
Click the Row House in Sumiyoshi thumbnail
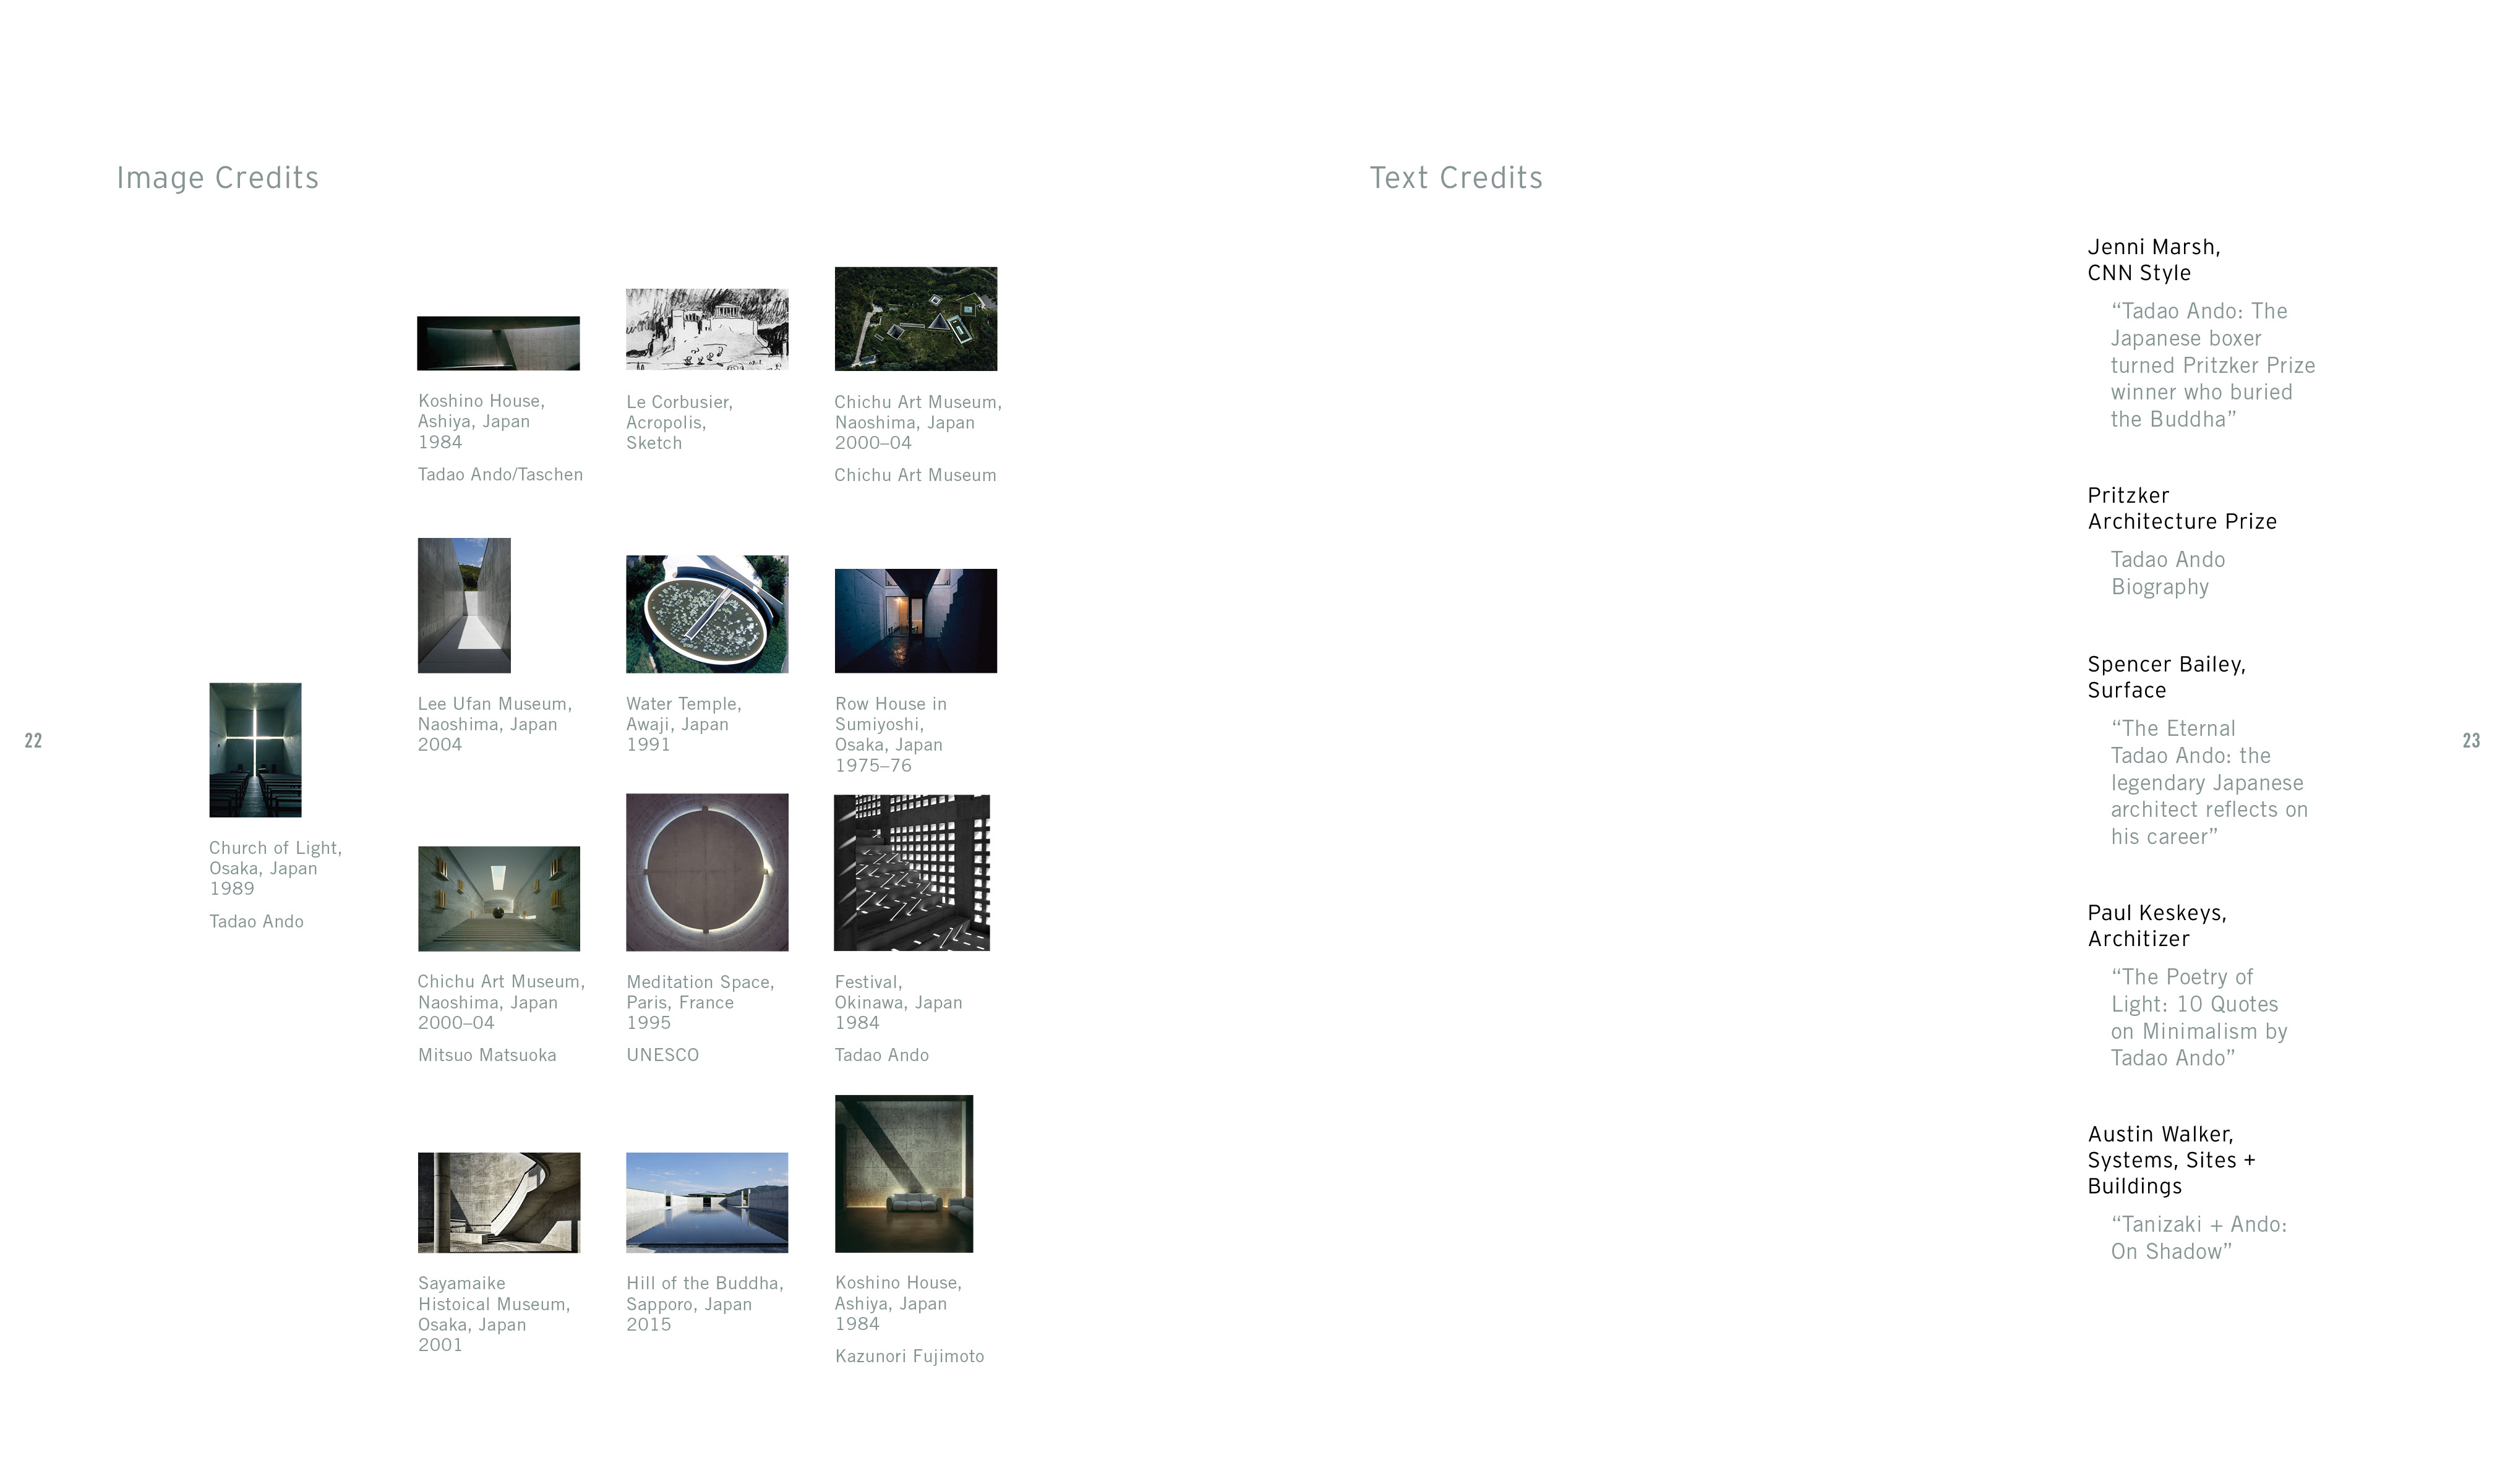(916, 621)
